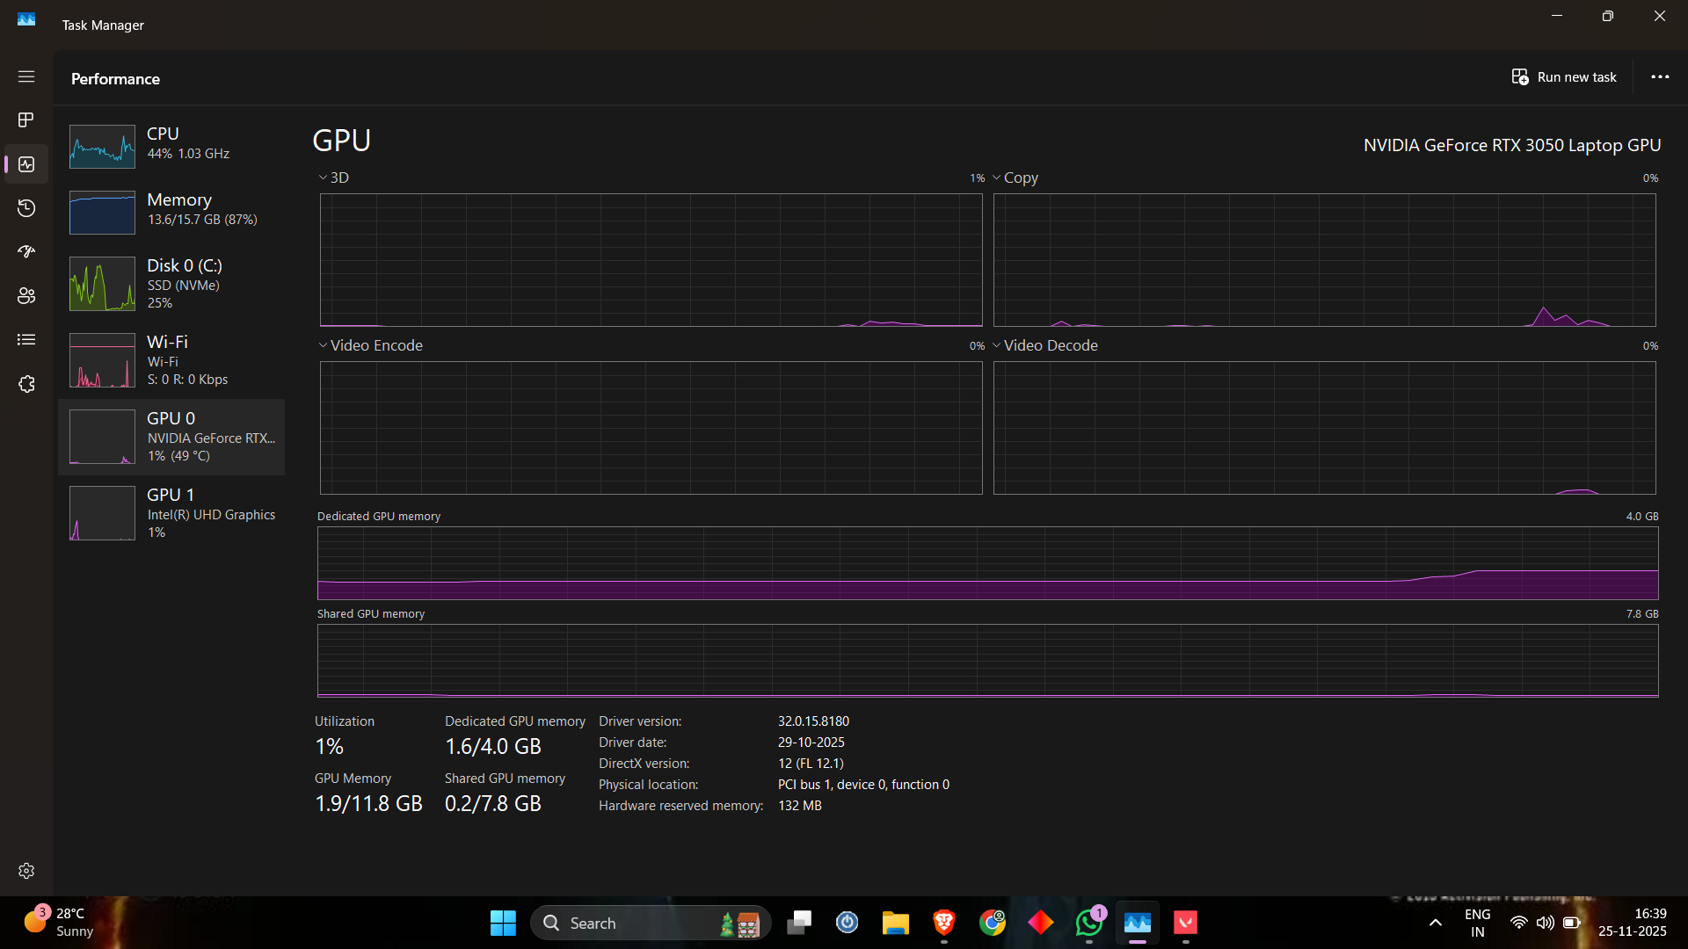Image resolution: width=1688 pixels, height=949 pixels.
Task: Open the three-dot more options menu
Action: click(1660, 77)
